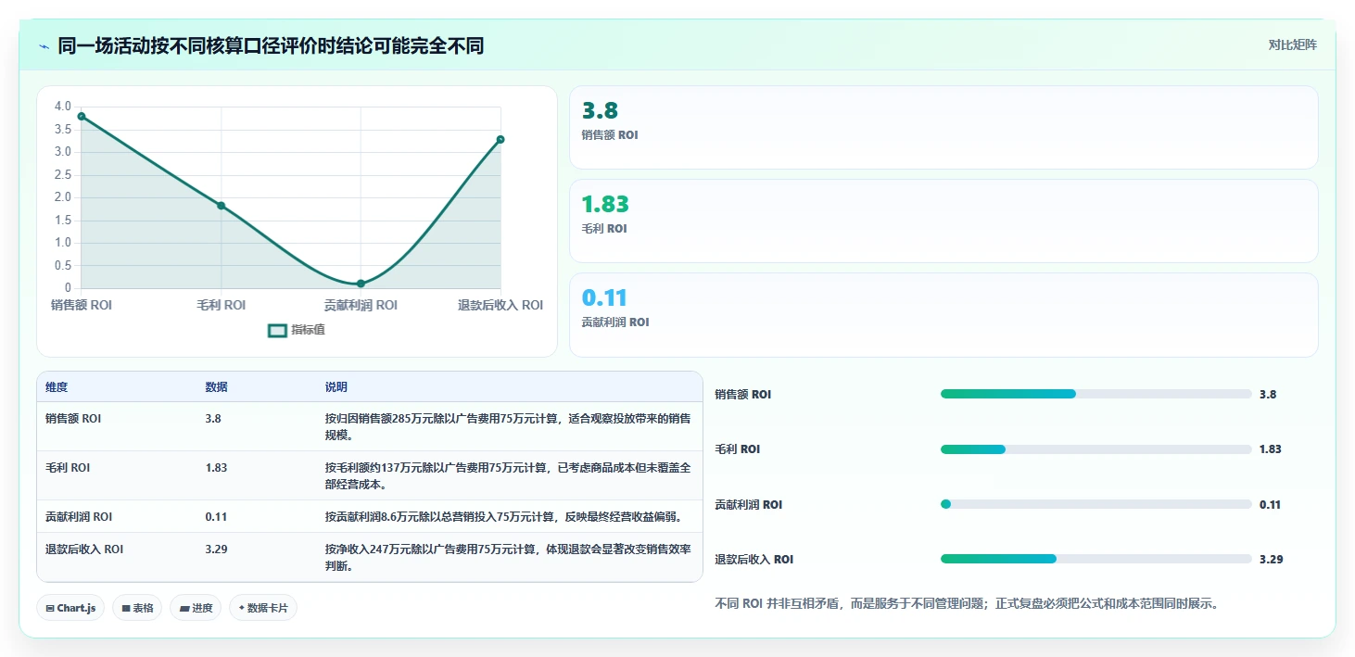
Task: Click the 贡献利润 ROI chart data point
Action: tap(361, 284)
